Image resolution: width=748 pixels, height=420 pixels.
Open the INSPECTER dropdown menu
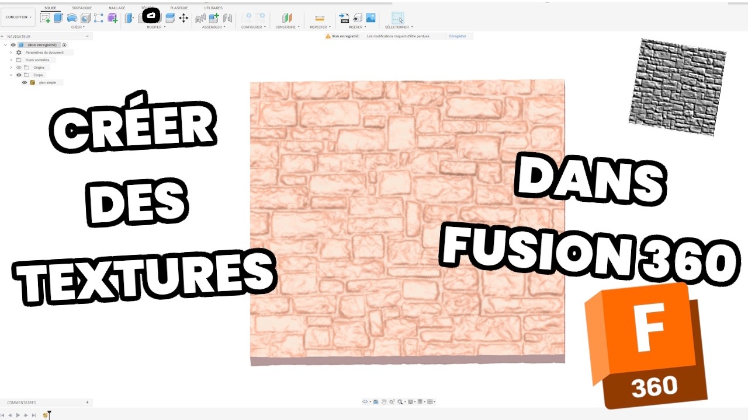click(320, 27)
